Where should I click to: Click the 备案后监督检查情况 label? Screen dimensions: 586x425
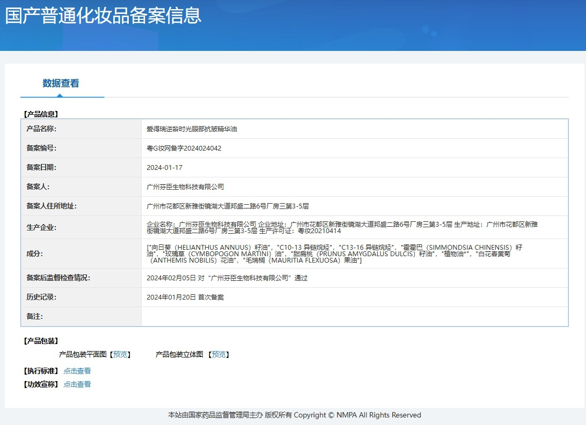point(58,278)
